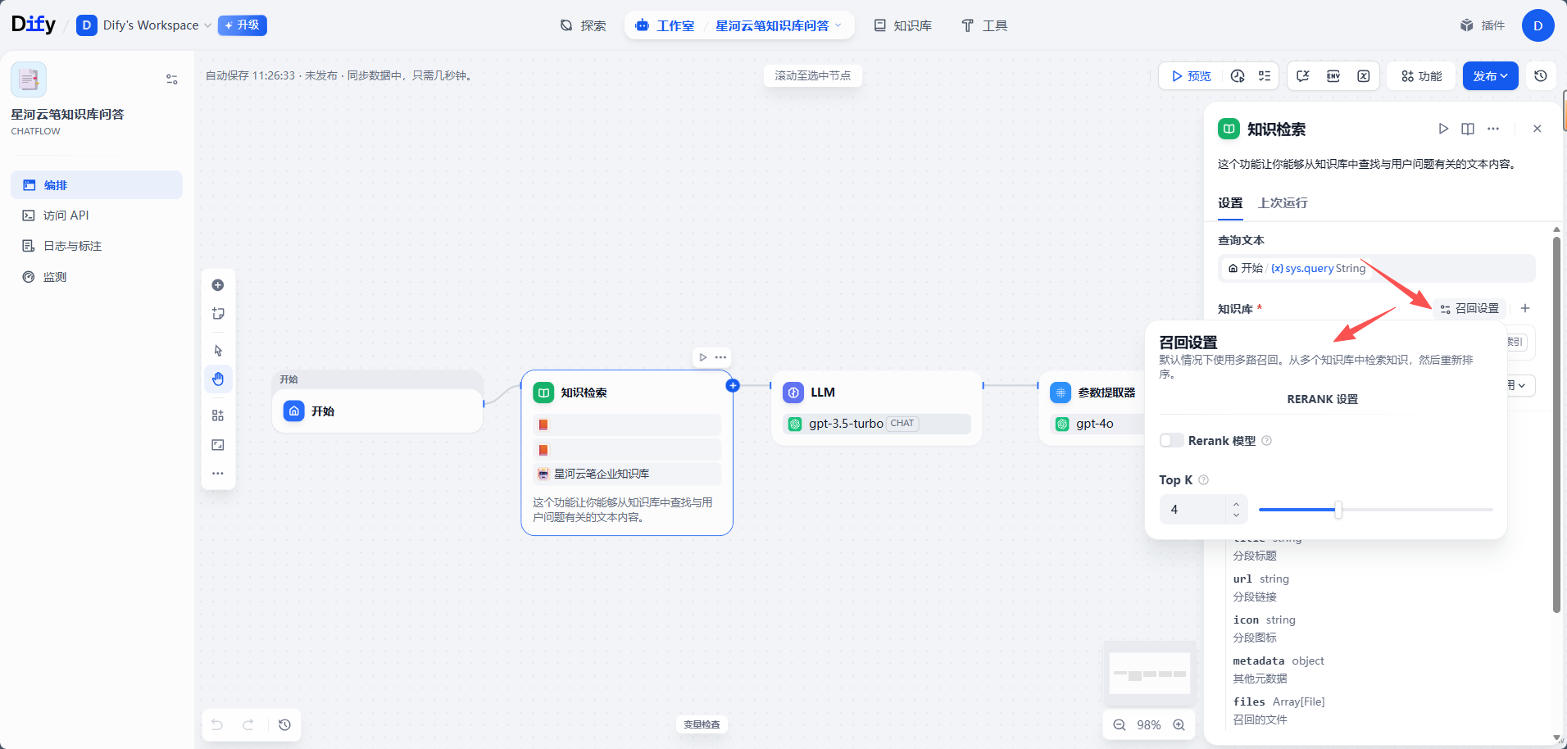The image size is (1567, 749).
Task: Click the 插件 plugins button
Action: click(1483, 25)
